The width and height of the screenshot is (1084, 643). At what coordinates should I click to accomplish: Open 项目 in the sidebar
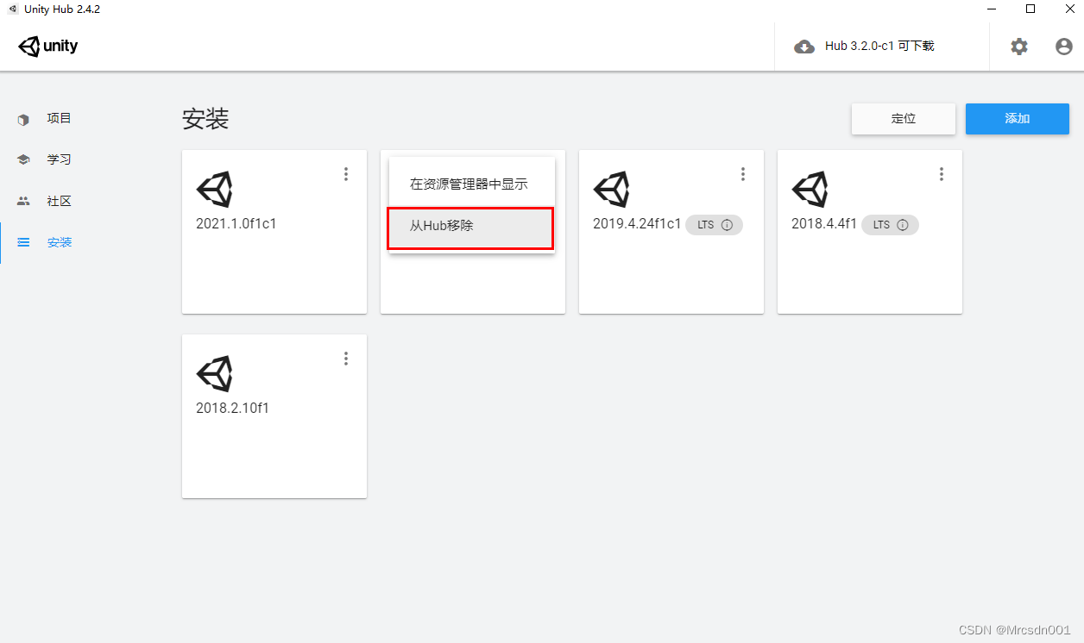point(60,119)
